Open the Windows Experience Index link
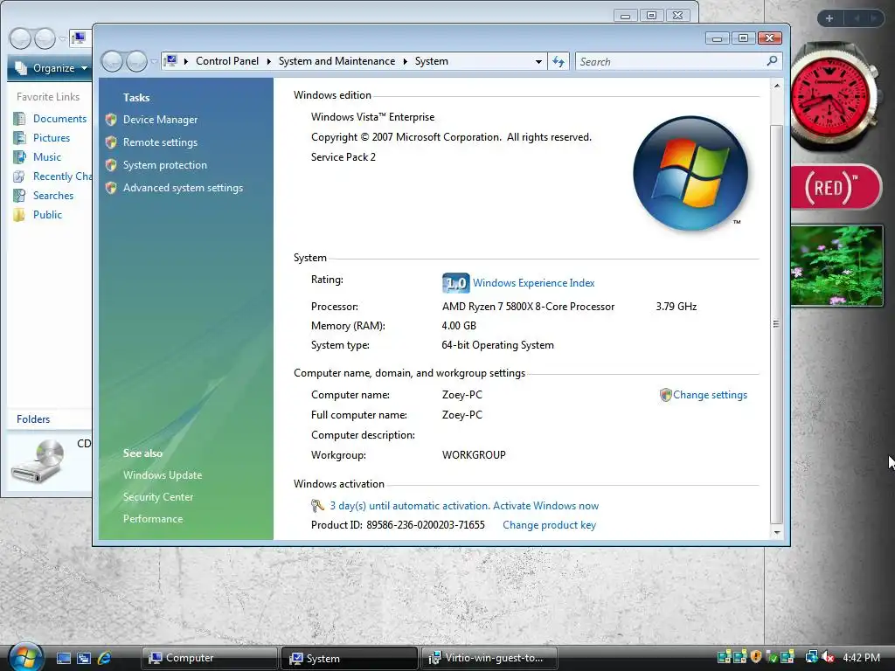Viewport: 895px width, 671px height. point(534,283)
